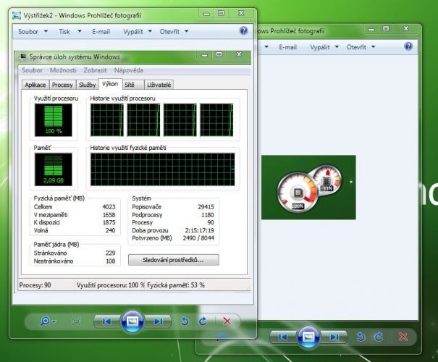
Task: Go to previous photo in front viewer
Action: [107, 321]
